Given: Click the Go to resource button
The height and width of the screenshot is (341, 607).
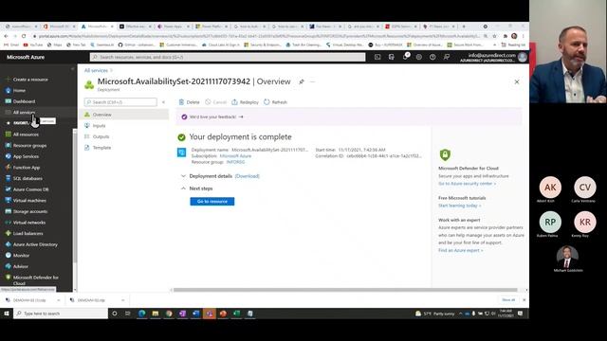Looking at the screenshot, I should (212, 202).
